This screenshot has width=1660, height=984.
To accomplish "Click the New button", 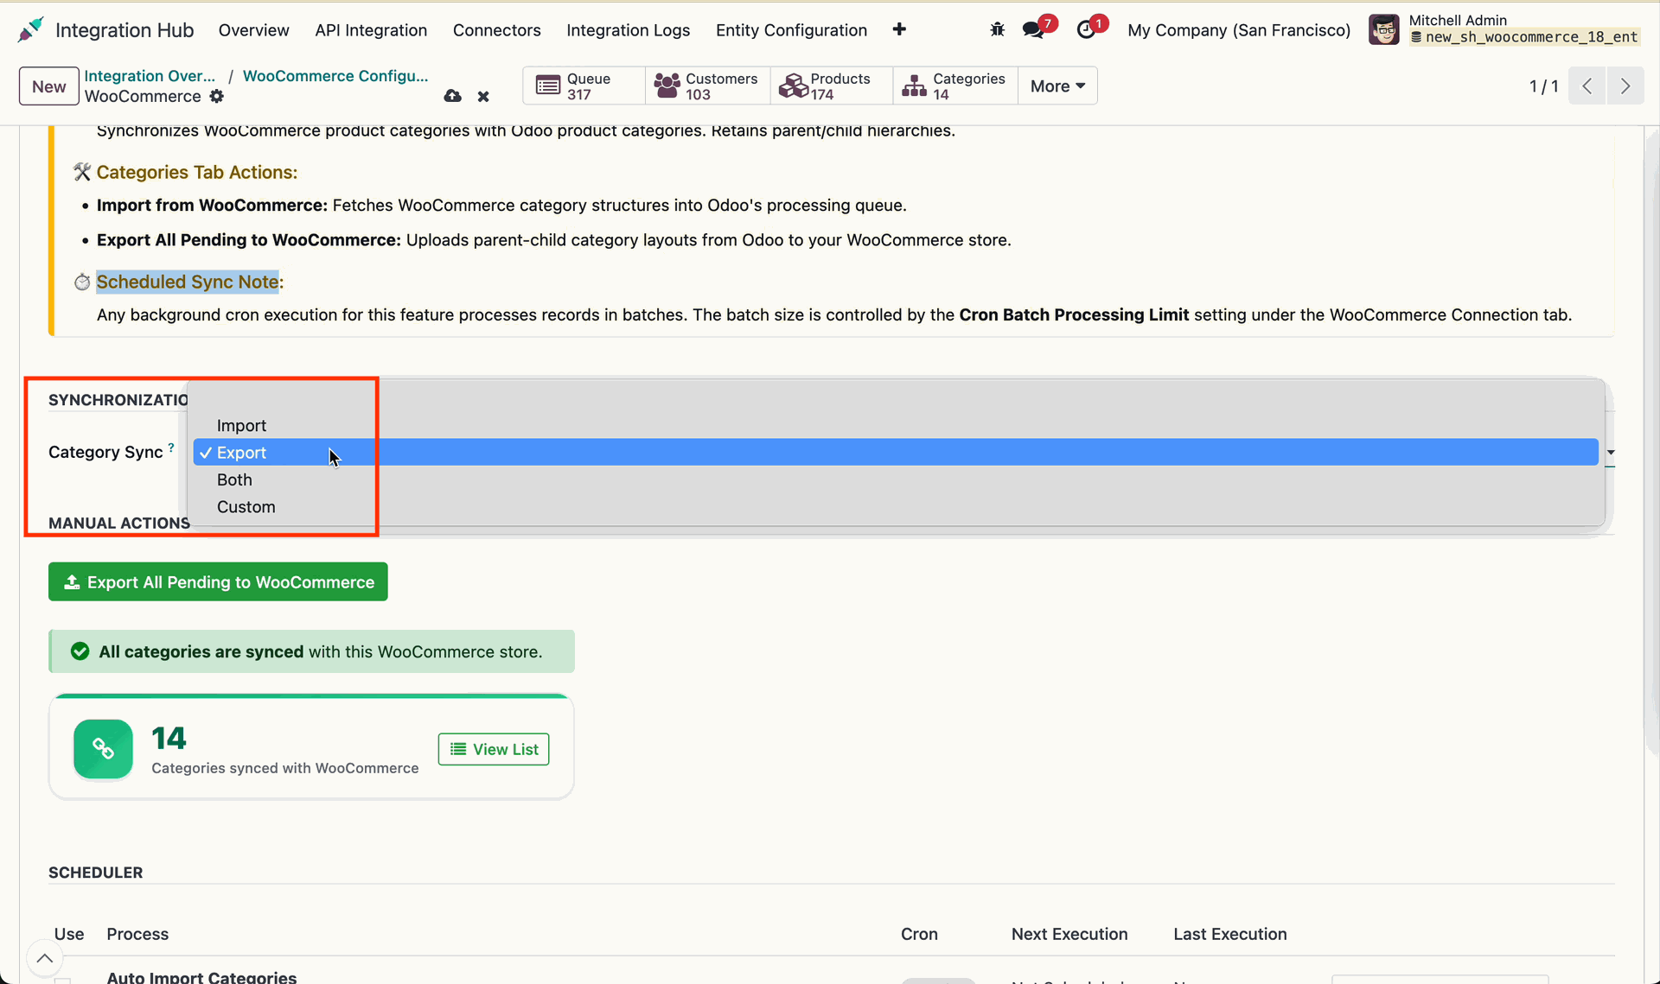I will 49,86.
